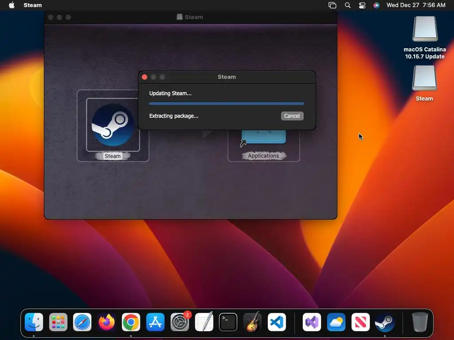454x340 pixels.
Task: Launch GarageBand from the Dock
Action: [252, 322]
